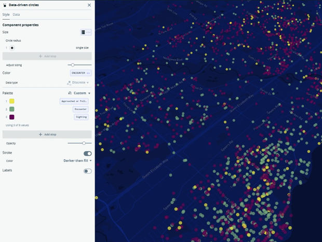This screenshot has width=322, height=242.
Task: Select the data-range Size mode icon
Action: (x=83, y=32)
